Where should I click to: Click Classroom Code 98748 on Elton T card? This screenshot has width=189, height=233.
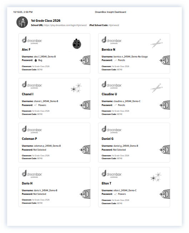pyautogui.click(x=112, y=203)
